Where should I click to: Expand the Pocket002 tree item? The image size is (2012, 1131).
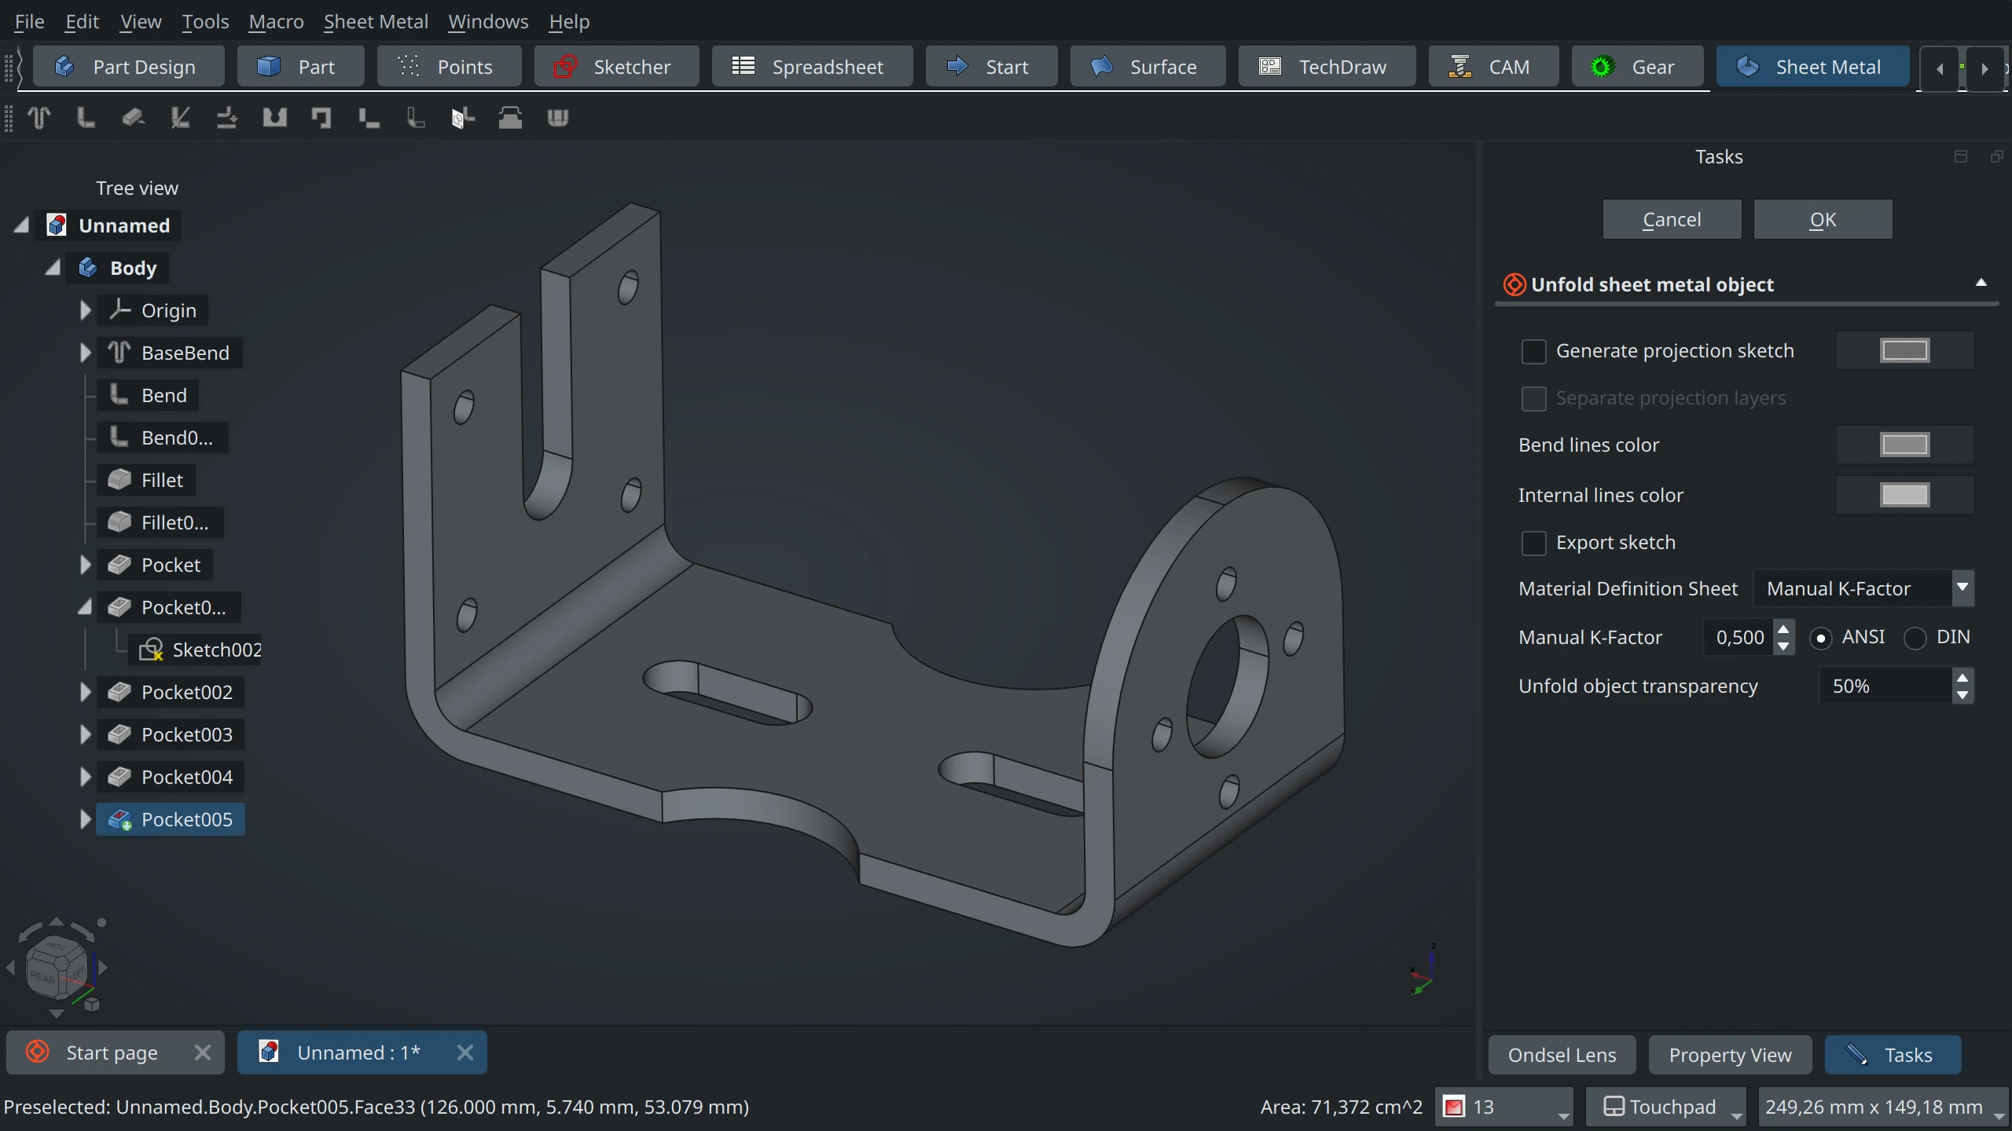point(85,692)
